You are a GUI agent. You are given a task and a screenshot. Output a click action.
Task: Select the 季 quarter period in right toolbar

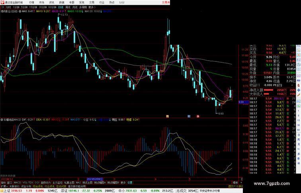pos(299,159)
